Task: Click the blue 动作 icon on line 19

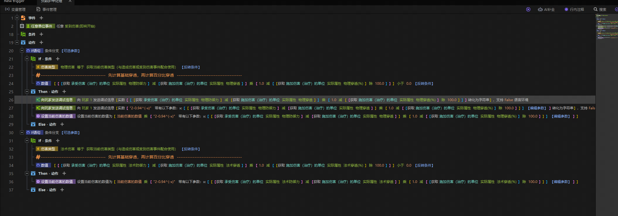Action: 23,42
